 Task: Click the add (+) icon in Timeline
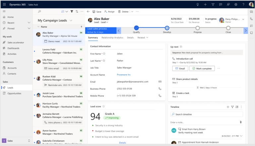228,107
